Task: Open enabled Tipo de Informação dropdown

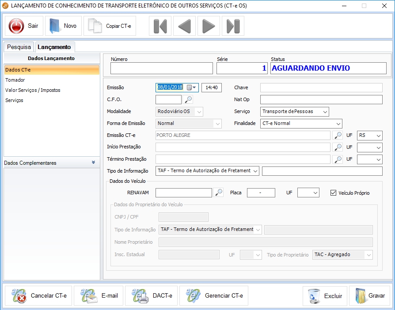Action: click(x=207, y=171)
